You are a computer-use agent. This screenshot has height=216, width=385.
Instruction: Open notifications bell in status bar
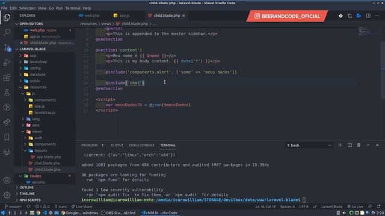379,206
